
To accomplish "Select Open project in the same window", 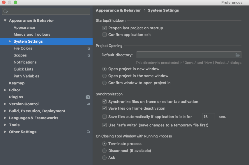I will click(x=105, y=76).
